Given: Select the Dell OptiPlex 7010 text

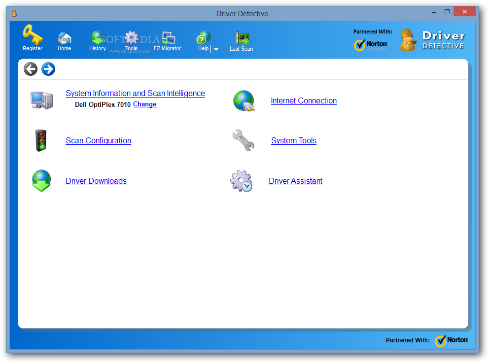Looking at the screenshot, I should tap(103, 105).
